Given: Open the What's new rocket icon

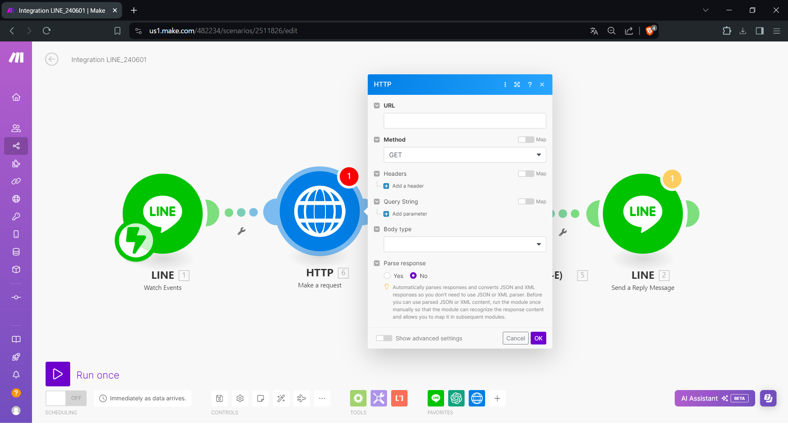Looking at the screenshot, I should coord(16,357).
